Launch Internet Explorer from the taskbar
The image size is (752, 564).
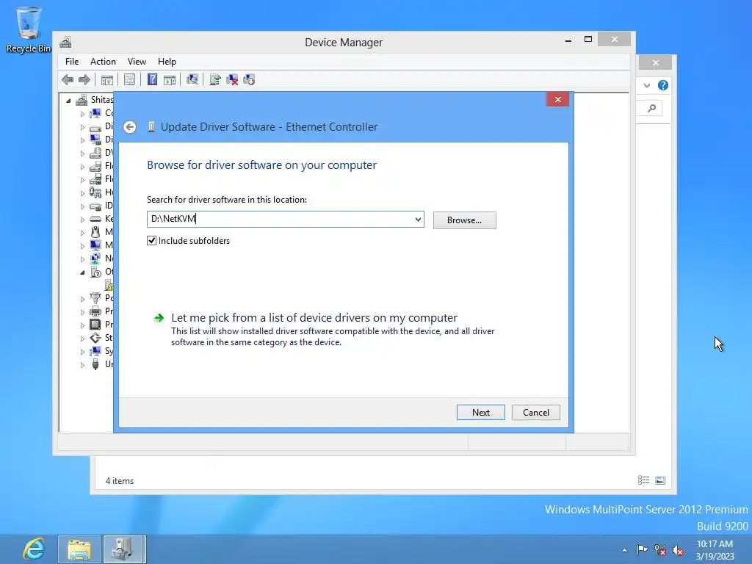coord(34,549)
